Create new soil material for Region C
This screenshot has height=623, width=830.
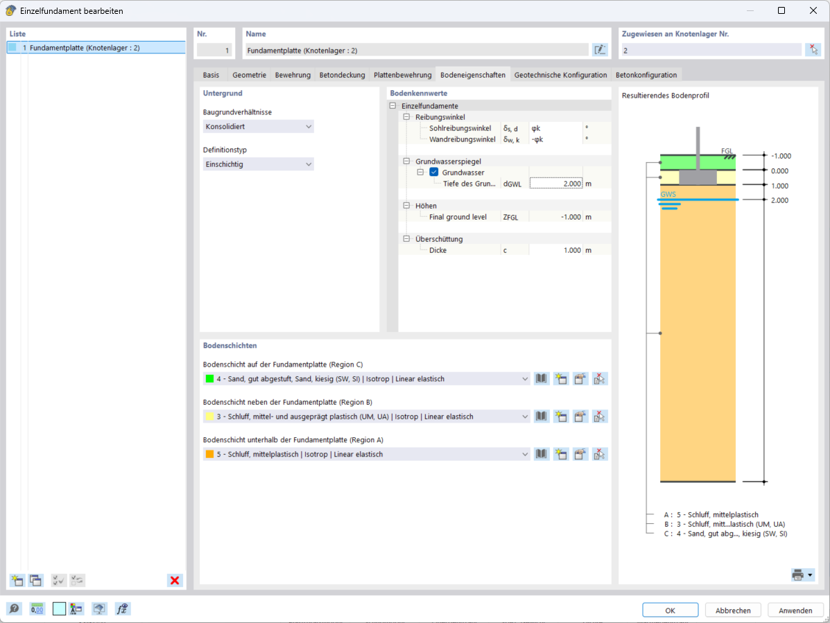(x=560, y=378)
